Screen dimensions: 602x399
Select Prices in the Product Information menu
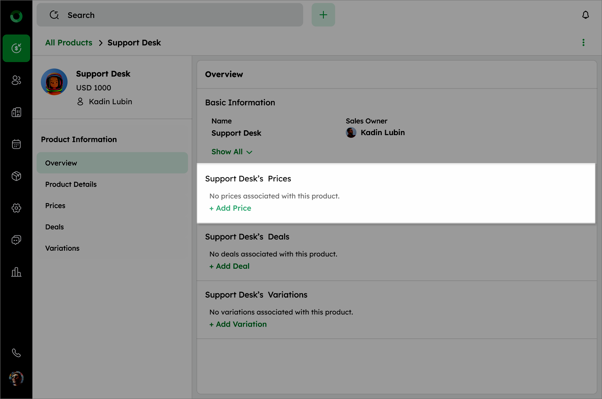(x=55, y=206)
